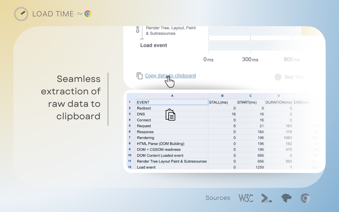Click the Load Time clock logo
This screenshot has width=339, height=212.
pos(21,14)
